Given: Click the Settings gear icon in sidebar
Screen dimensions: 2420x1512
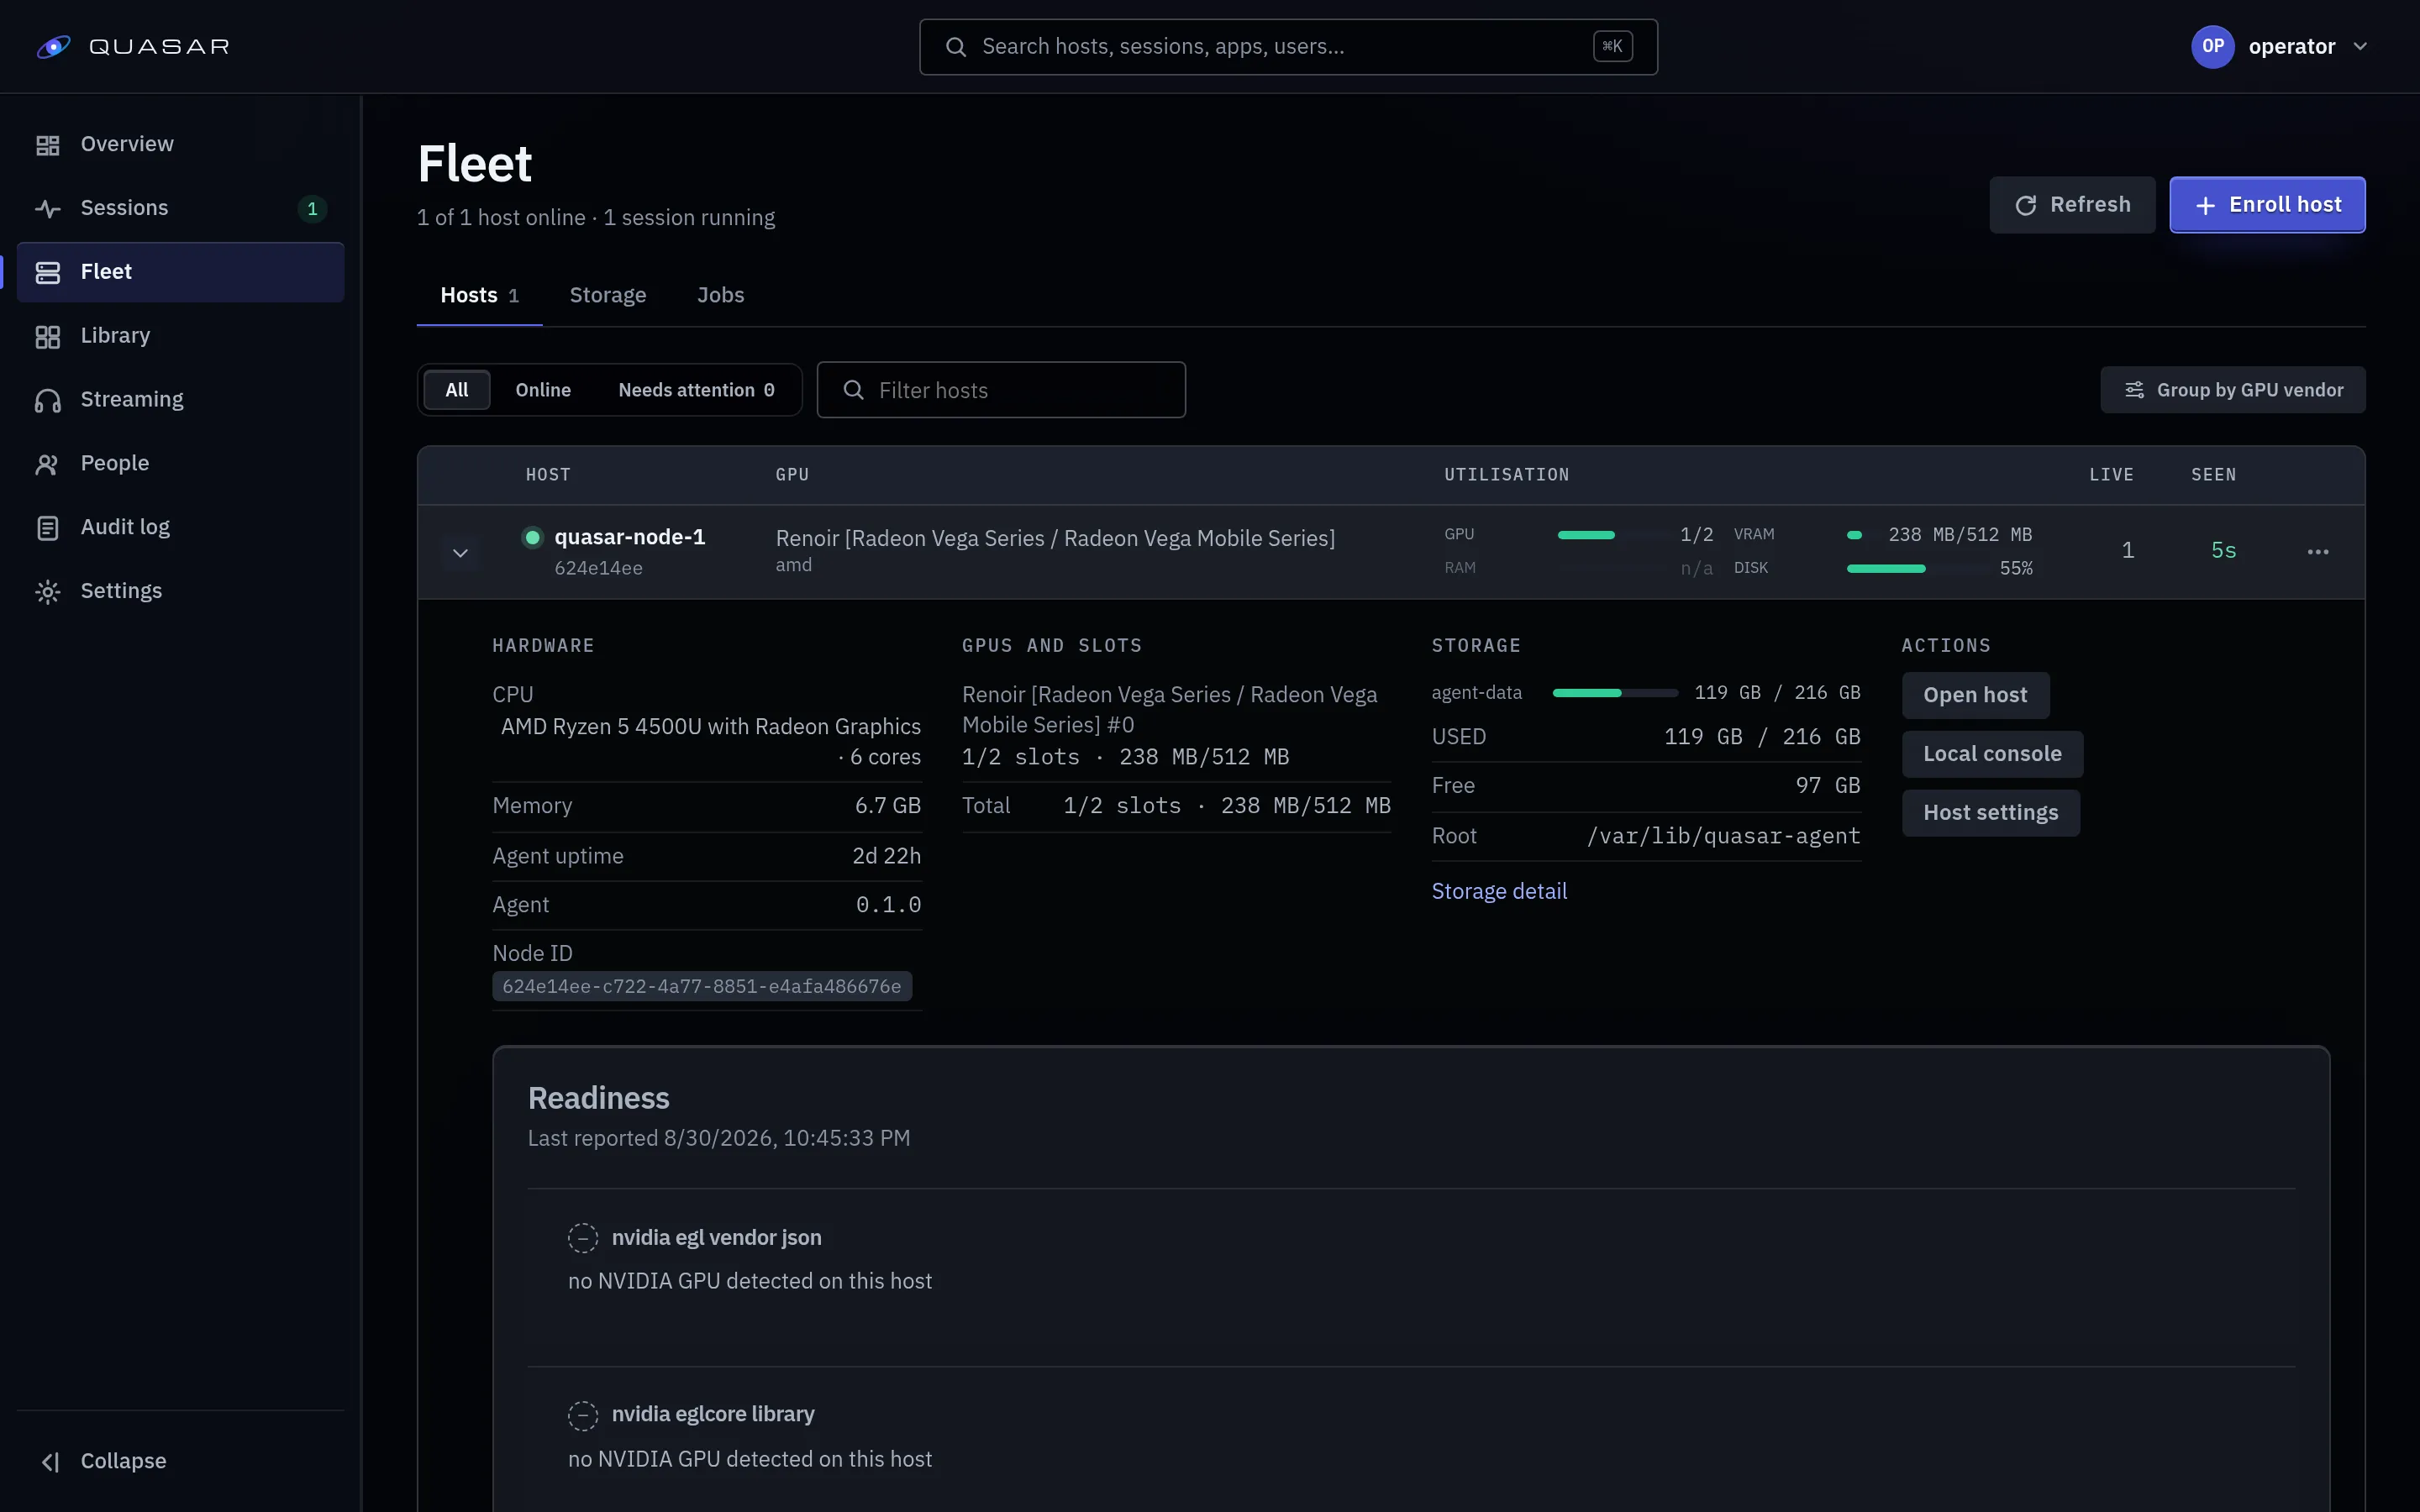Looking at the screenshot, I should coord(48,592).
